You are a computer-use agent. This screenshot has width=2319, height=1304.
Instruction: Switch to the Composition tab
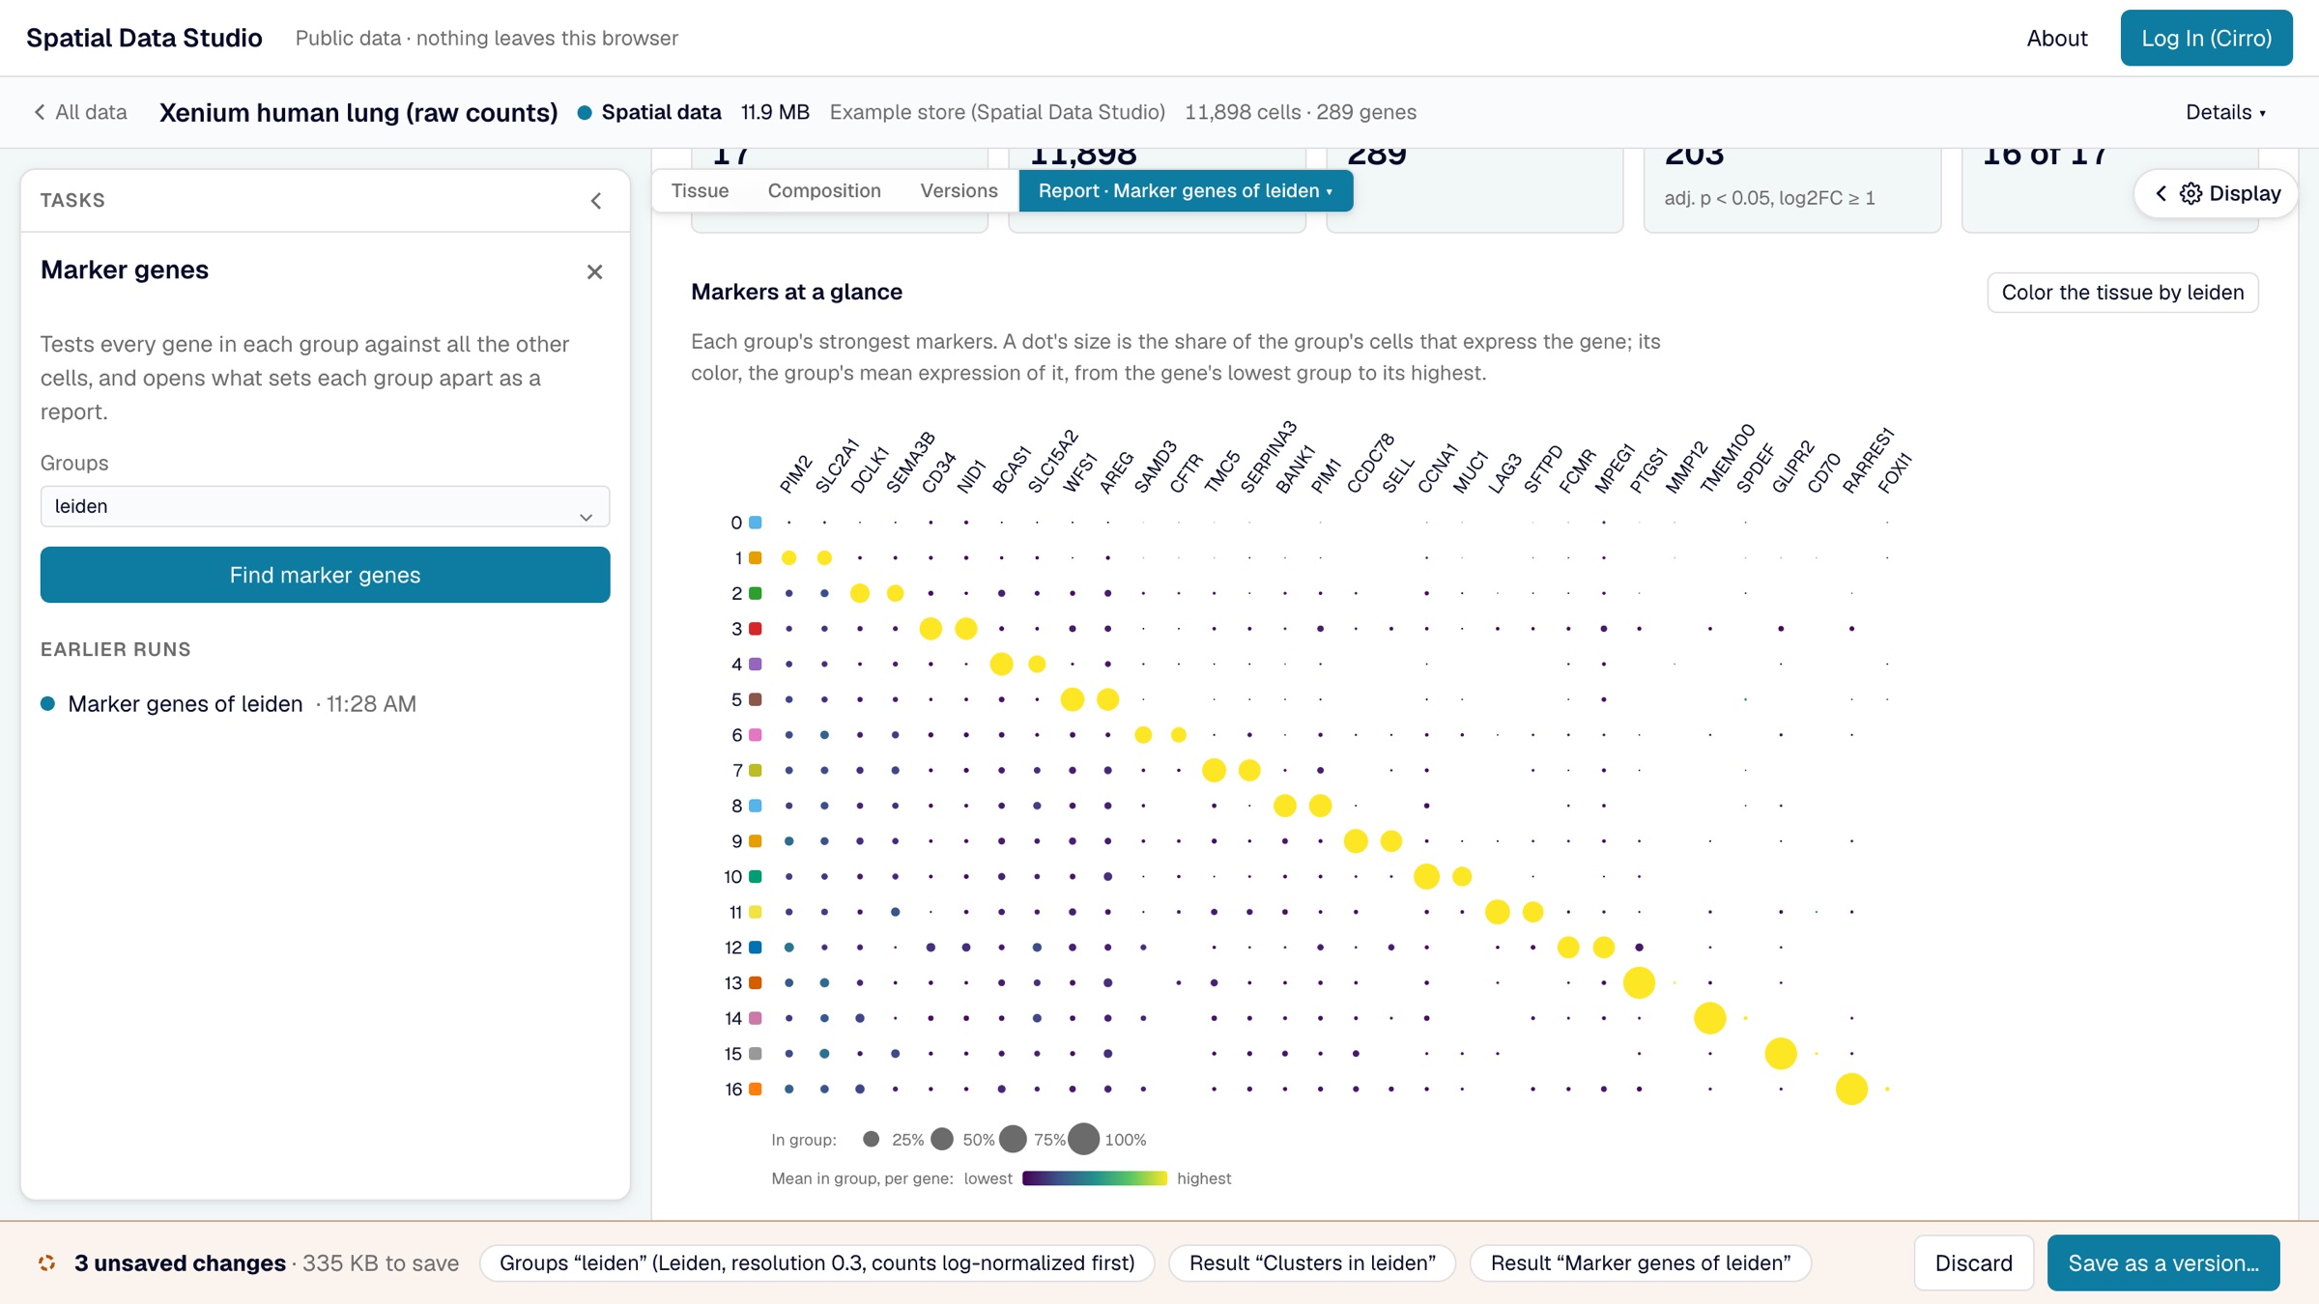[824, 190]
